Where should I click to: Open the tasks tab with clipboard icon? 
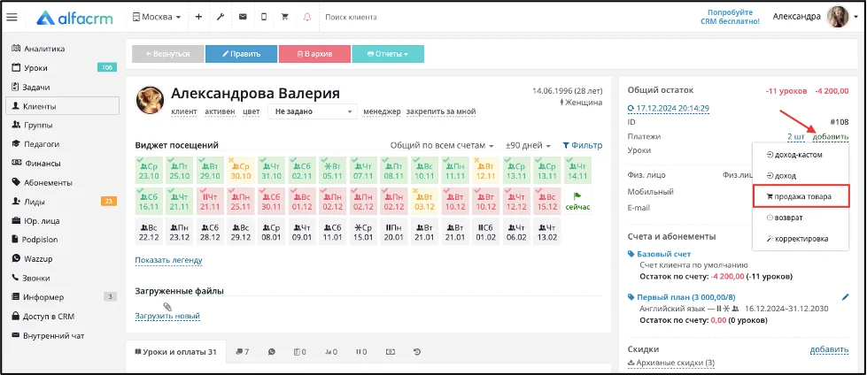[300, 351]
